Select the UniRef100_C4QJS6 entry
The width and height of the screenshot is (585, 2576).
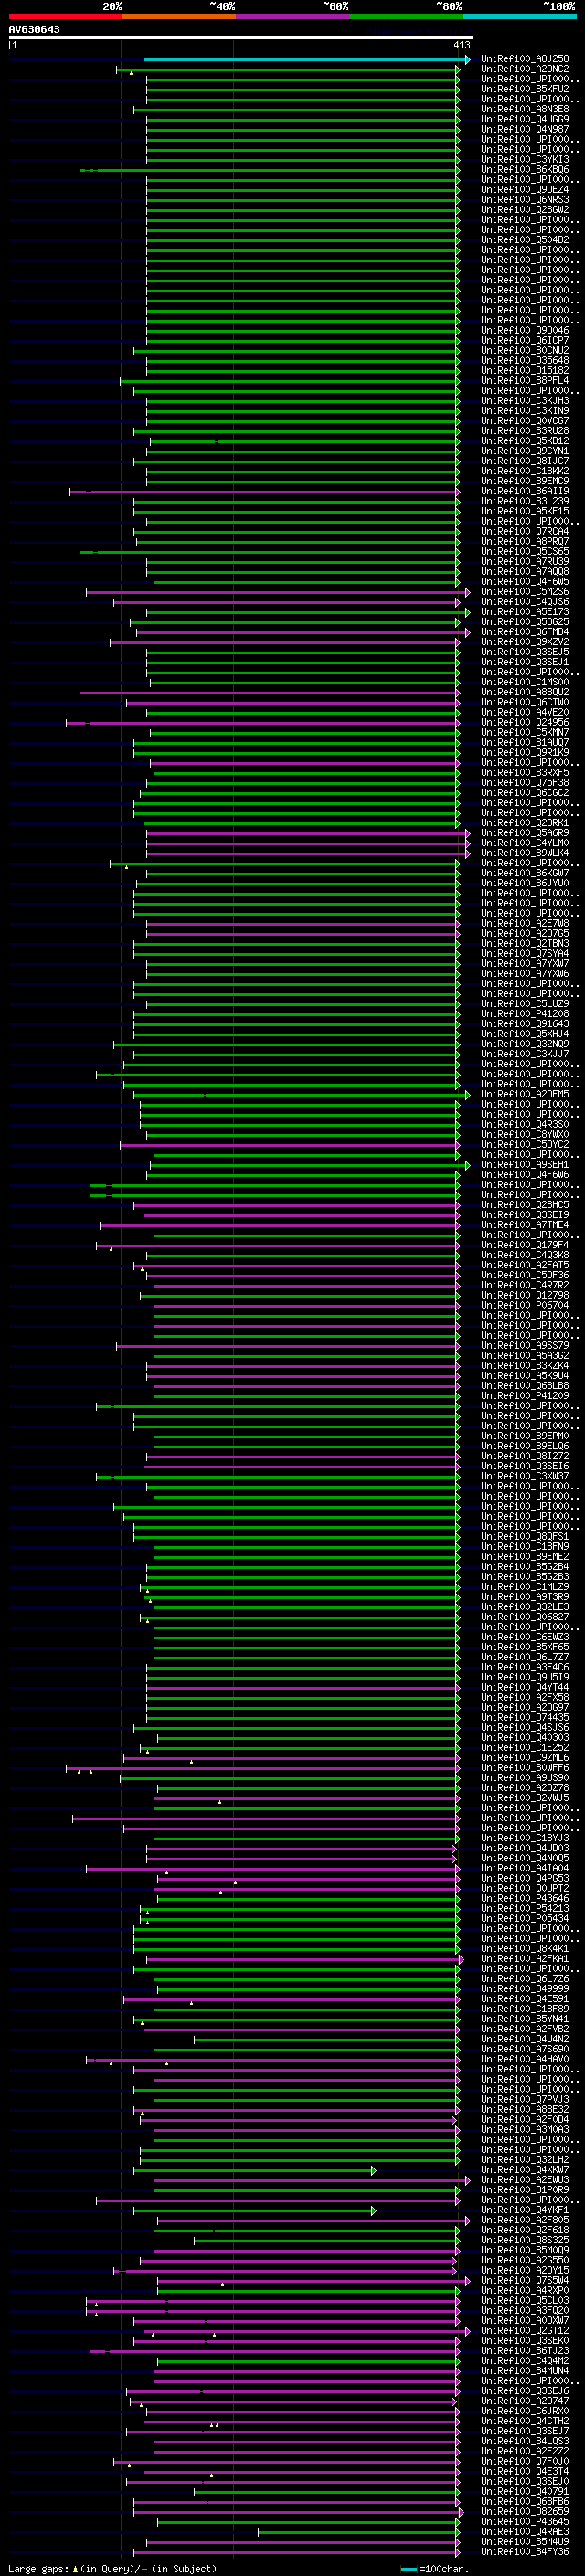point(525,602)
